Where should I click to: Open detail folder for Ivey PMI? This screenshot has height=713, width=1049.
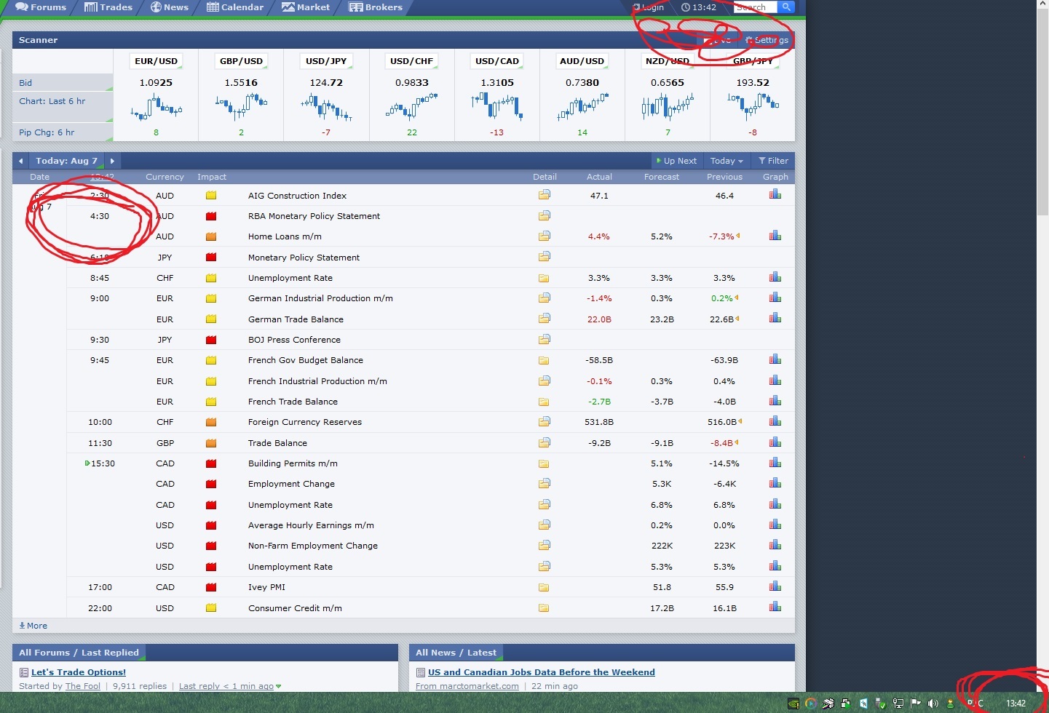coord(544,587)
